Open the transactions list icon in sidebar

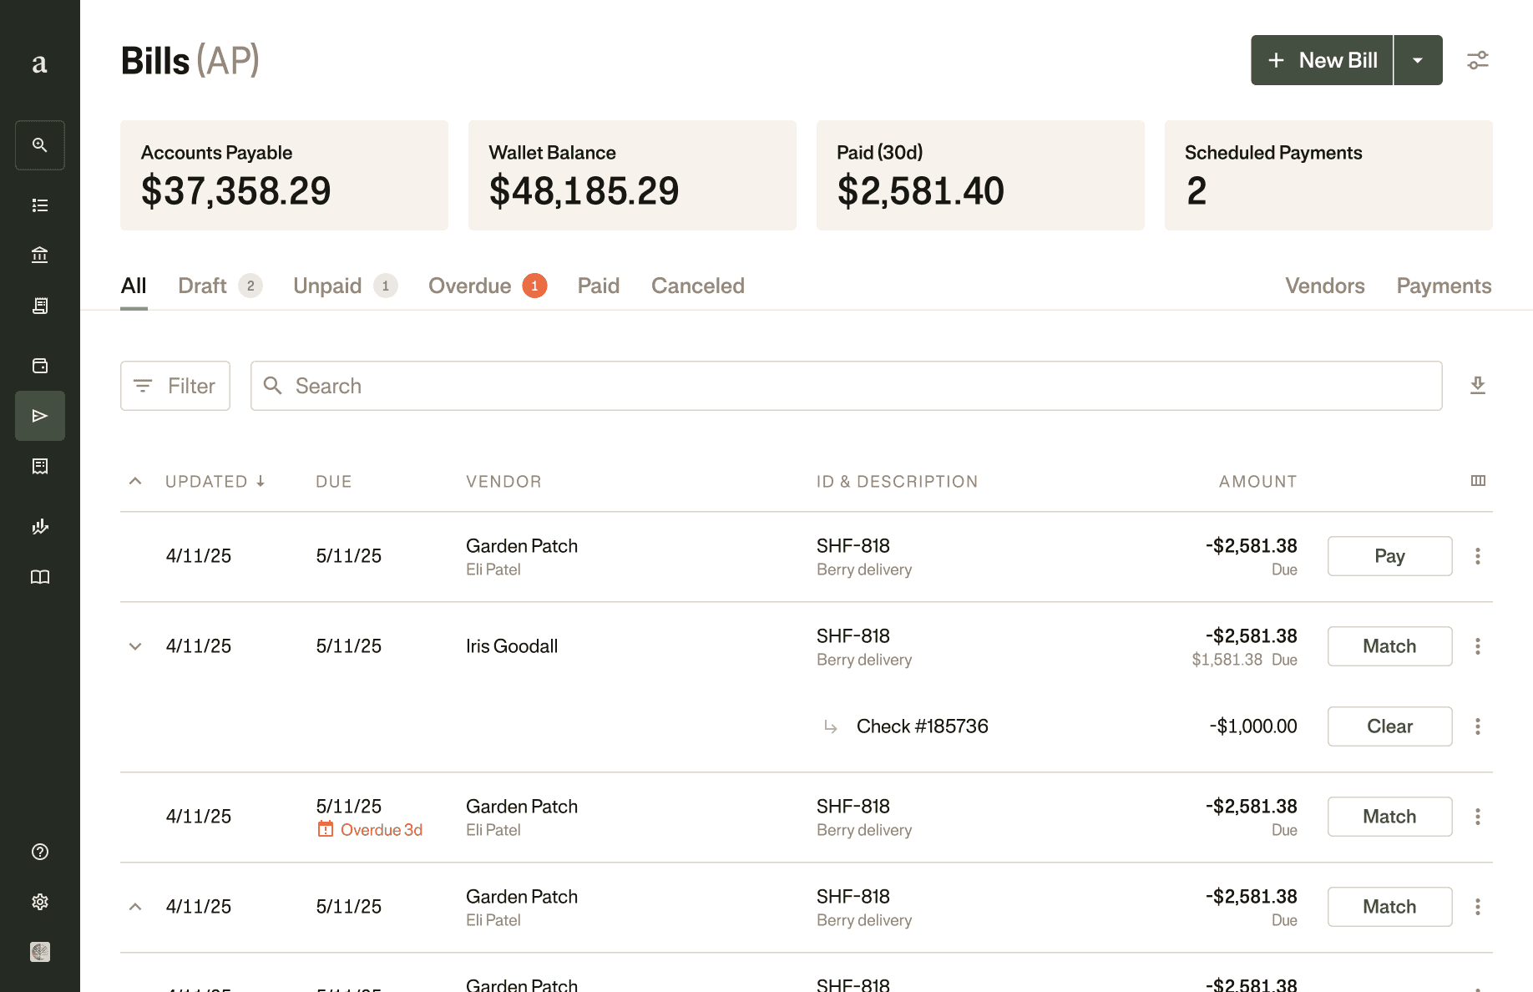[x=40, y=205]
